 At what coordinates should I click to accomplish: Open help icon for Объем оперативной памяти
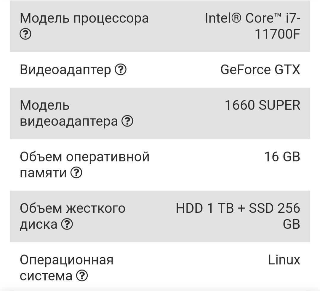76,173
